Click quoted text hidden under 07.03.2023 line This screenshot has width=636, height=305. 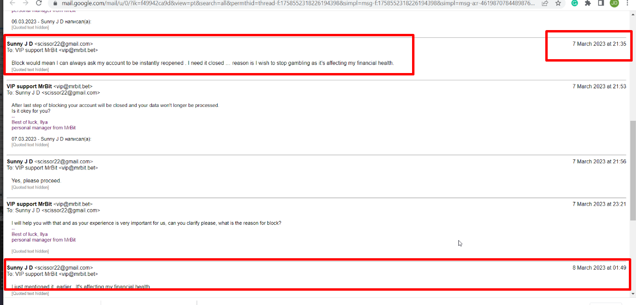pos(30,145)
